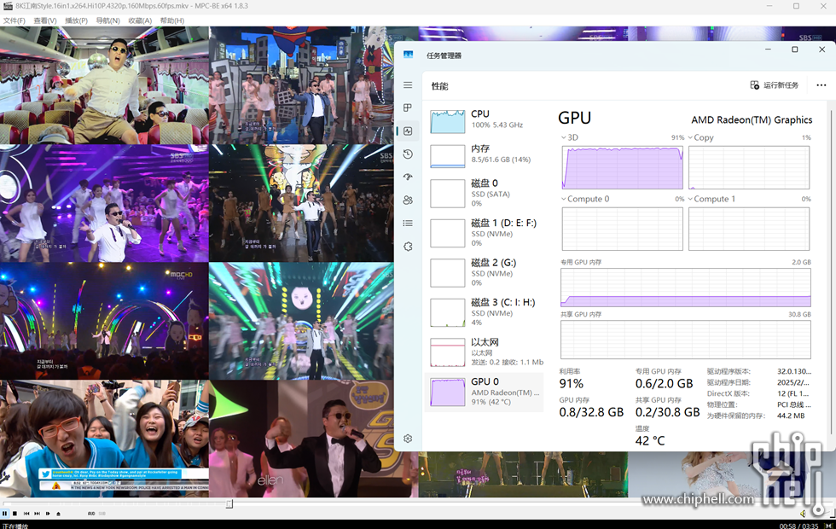836x529 pixels.
Task: Select 磁盘 1 (D: E: F:) entry
Action: [485, 233]
